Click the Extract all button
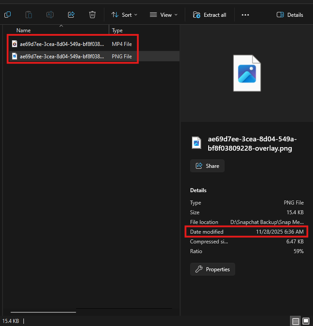This screenshot has height=326, width=313. click(210, 15)
